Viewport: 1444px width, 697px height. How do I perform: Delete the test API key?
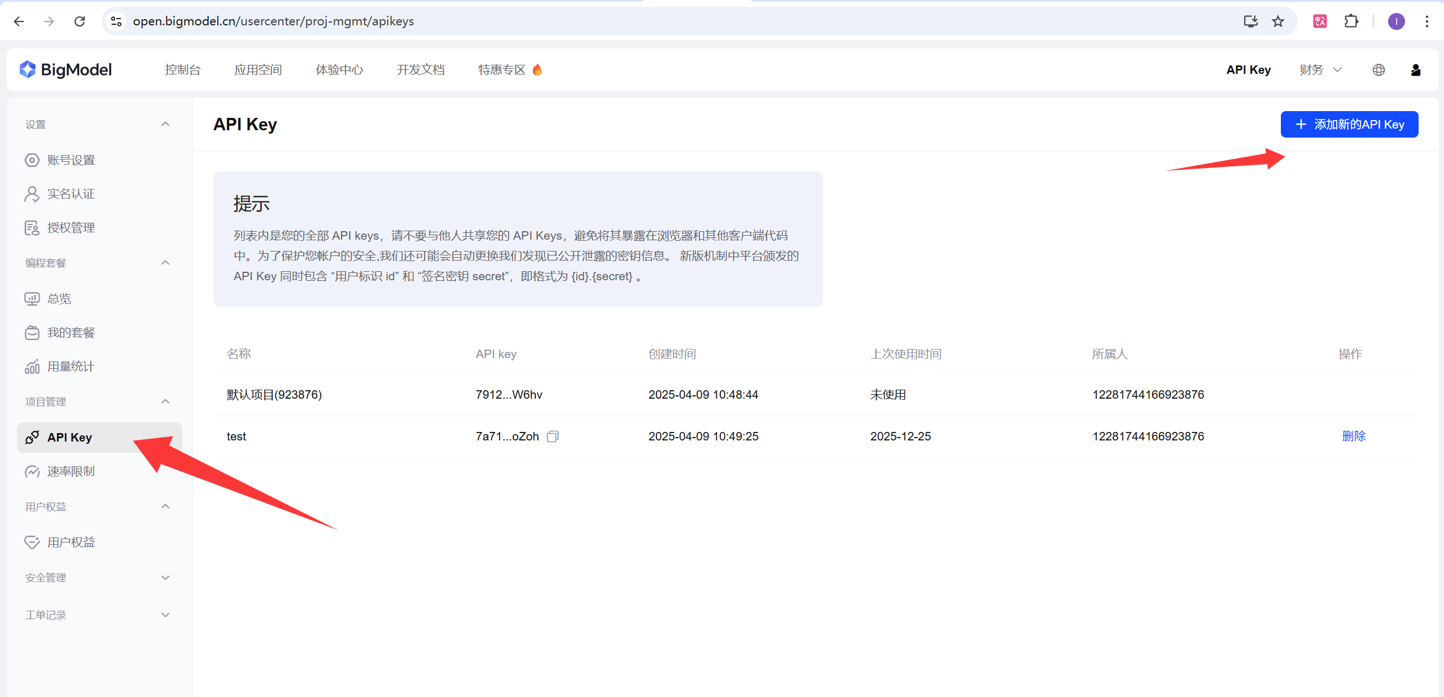point(1354,436)
